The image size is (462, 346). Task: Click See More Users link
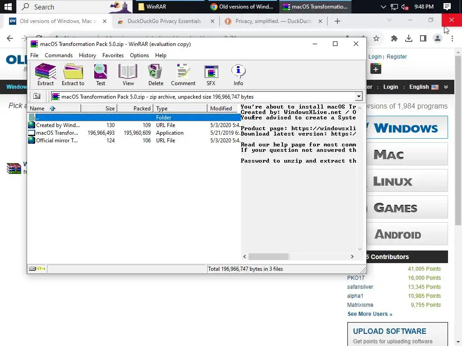coord(370,314)
